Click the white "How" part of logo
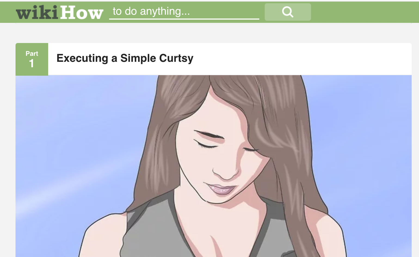 [82, 13]
